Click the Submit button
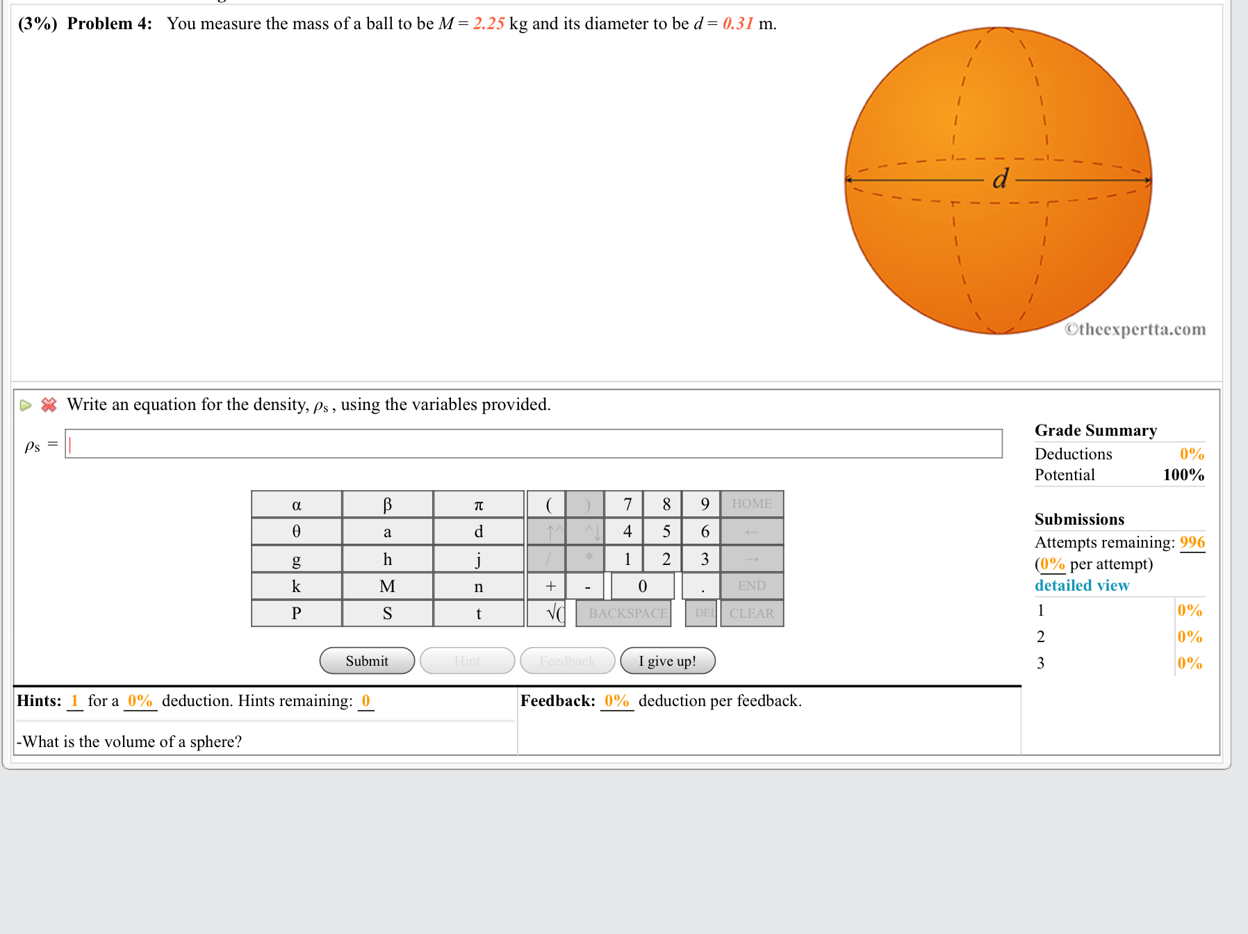The width and height of the screenshot is (1248, 934). tap(367, 661)
